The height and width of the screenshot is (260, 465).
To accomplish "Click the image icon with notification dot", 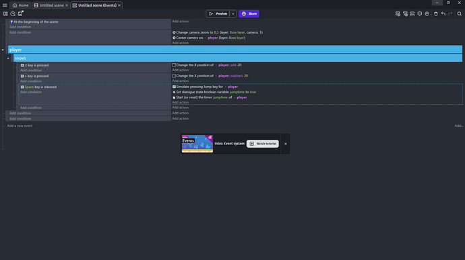I will tap(20, 13).
